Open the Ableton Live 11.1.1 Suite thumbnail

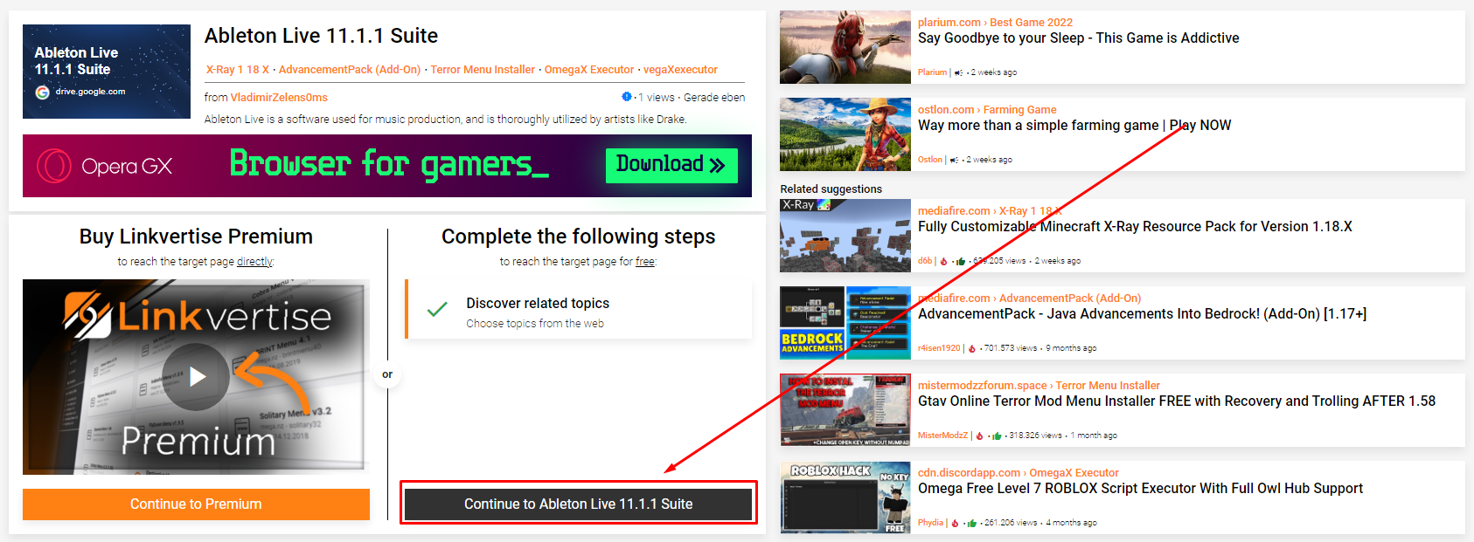click(x=107, y=72)
